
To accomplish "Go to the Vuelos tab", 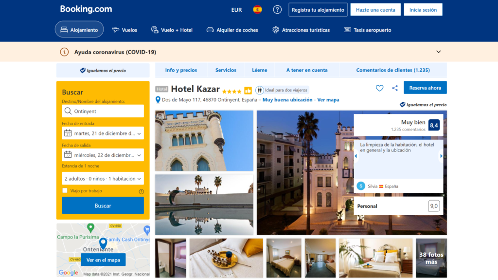I will [124, 30].
